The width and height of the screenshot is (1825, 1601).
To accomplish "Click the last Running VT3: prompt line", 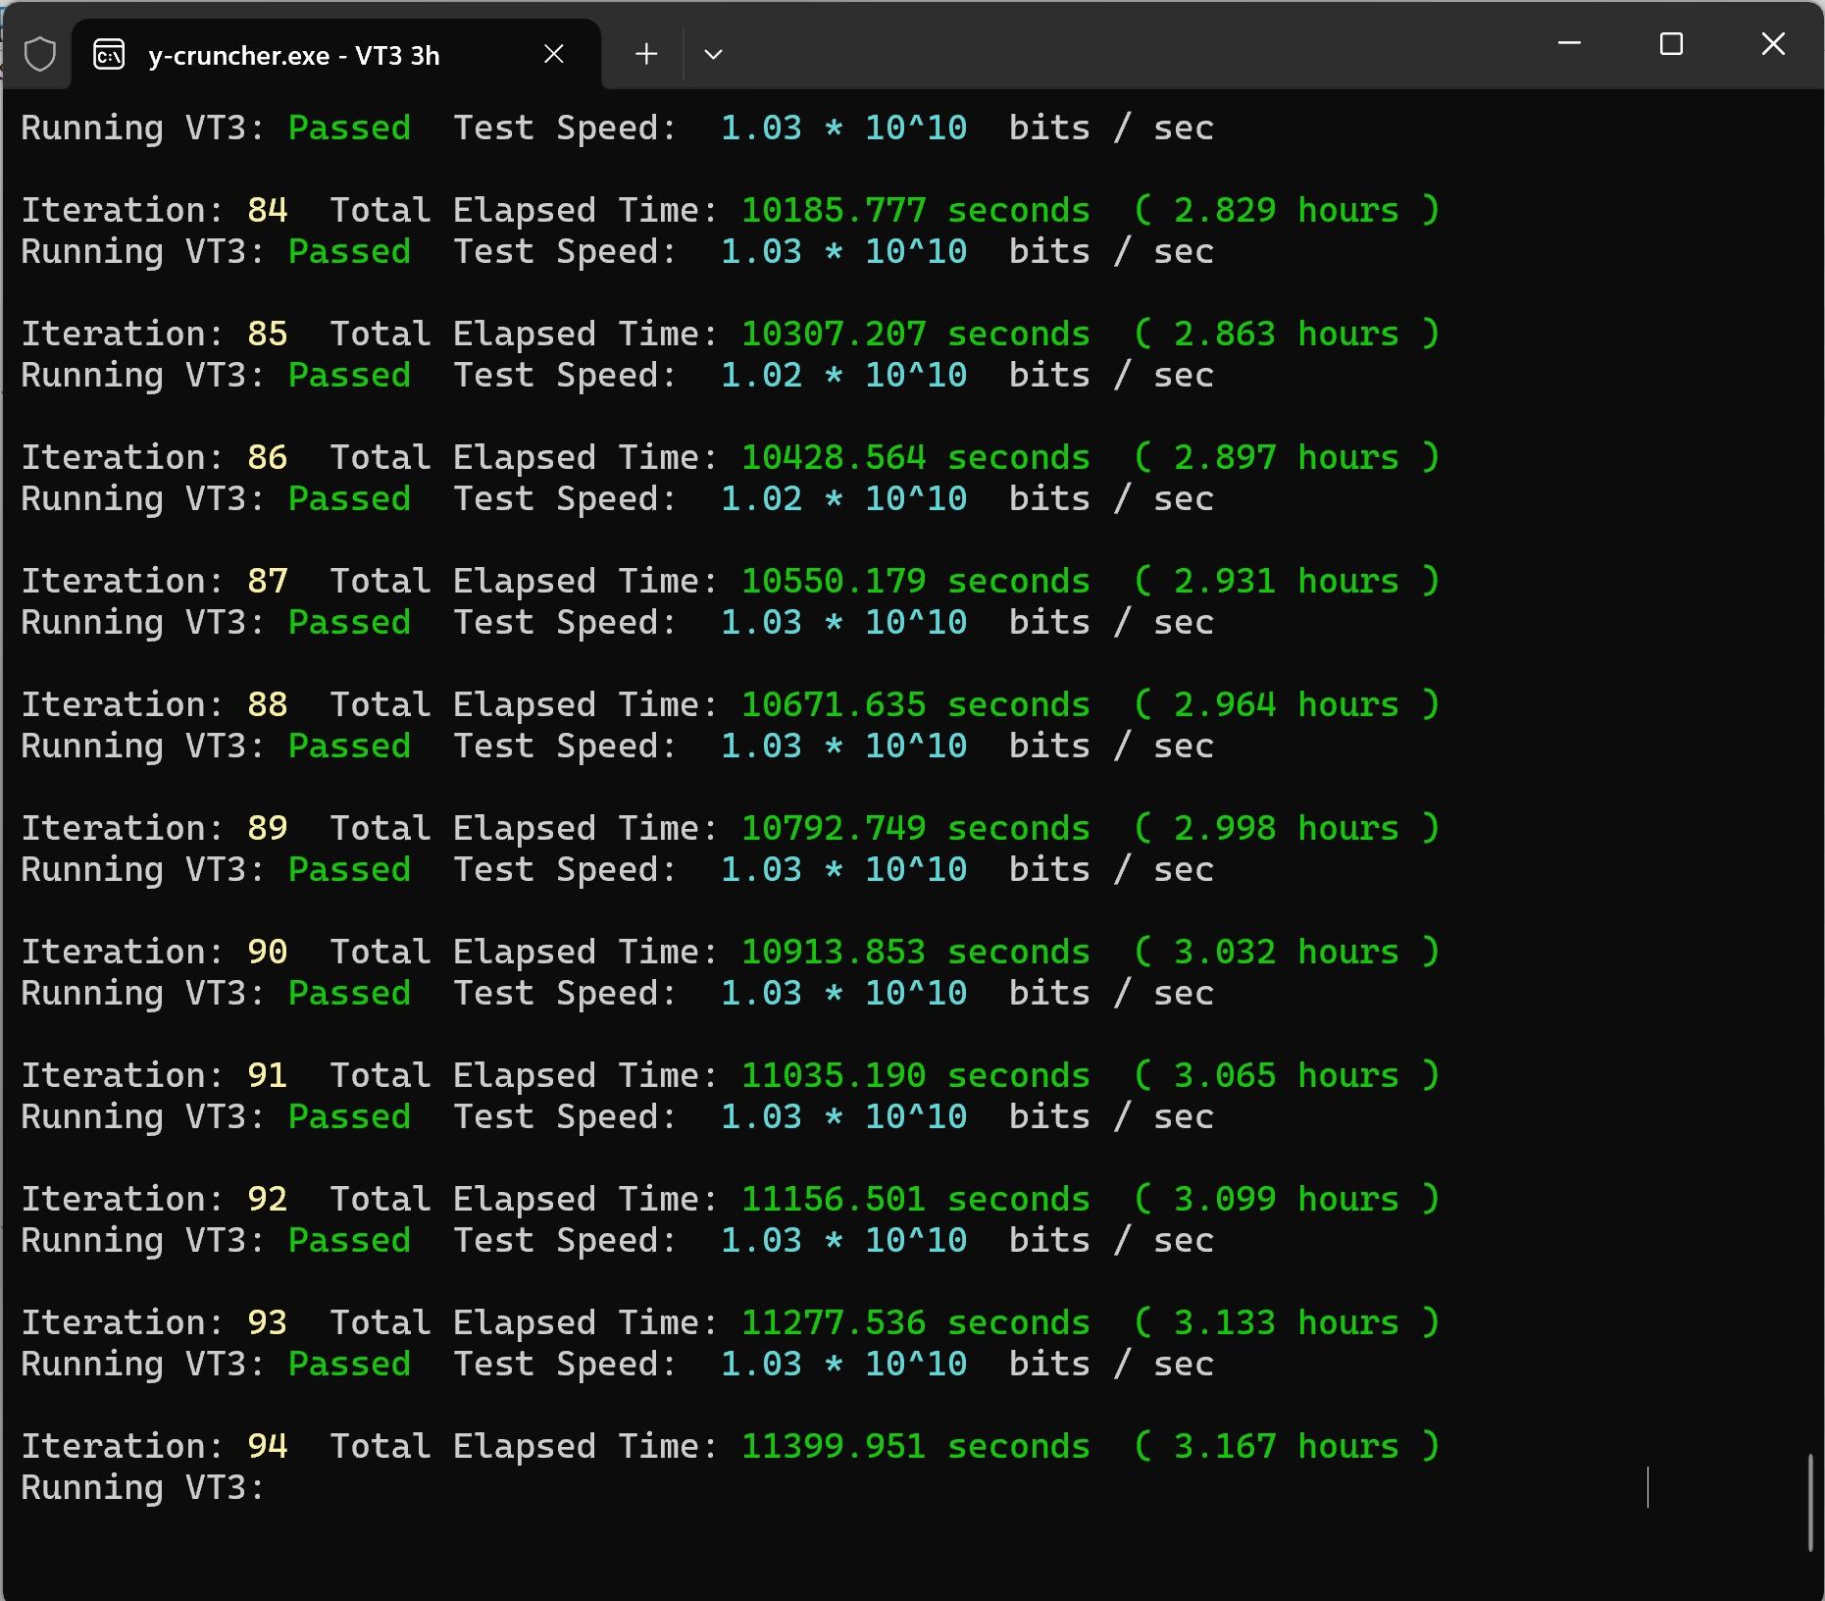I will point(143,1488).
